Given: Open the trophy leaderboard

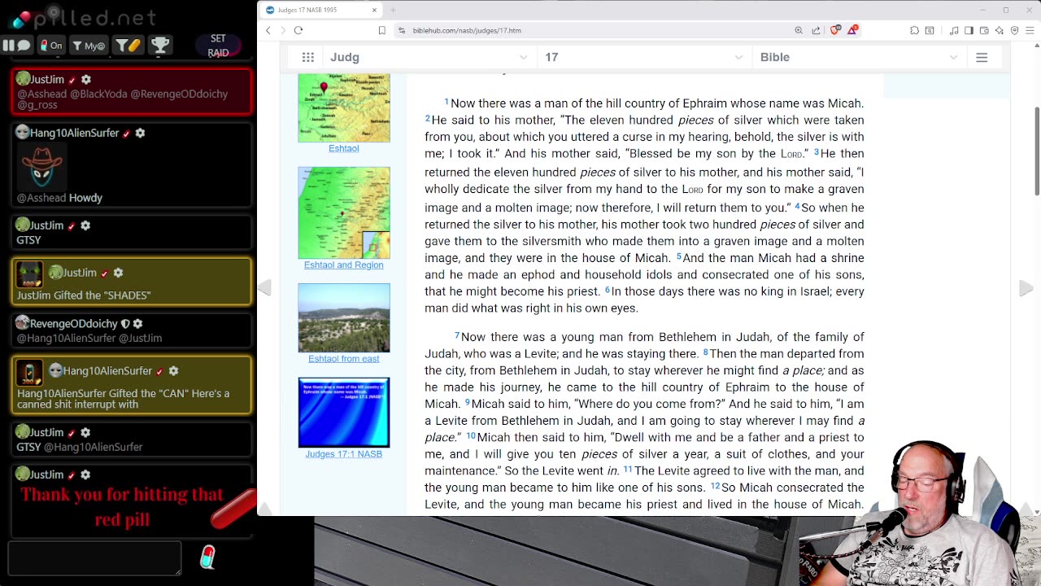Looking at the screenshot, I should point(160,46).
